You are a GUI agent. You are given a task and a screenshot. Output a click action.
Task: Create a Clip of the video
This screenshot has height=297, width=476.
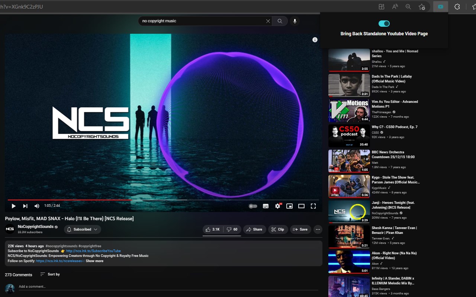(278, 229)
